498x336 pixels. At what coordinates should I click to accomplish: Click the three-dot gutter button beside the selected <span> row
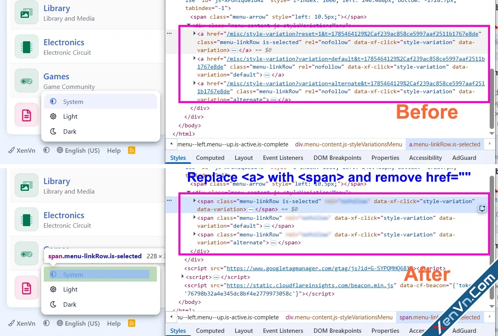point(169,201)
